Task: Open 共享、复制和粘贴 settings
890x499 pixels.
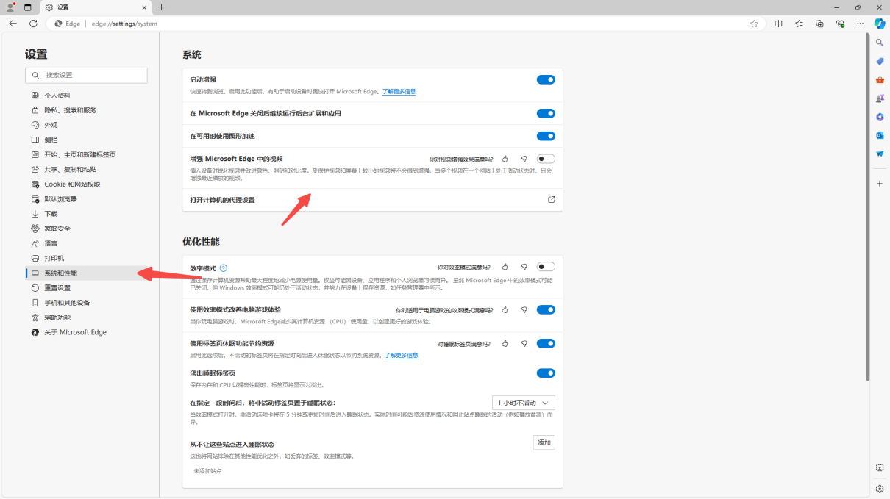Action: (x=86, y=169)
